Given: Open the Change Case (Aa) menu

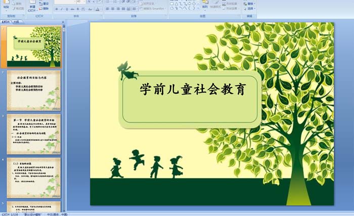Looking at the screenshot, I should [x=90, y=9].
